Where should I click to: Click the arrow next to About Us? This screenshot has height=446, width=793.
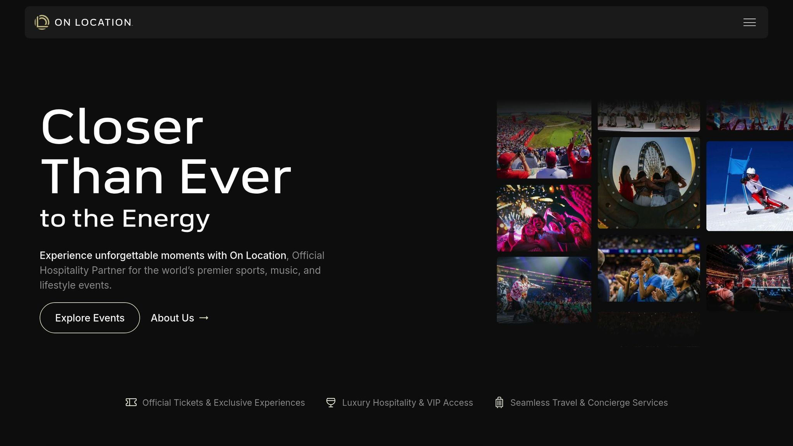click(204, 318)
